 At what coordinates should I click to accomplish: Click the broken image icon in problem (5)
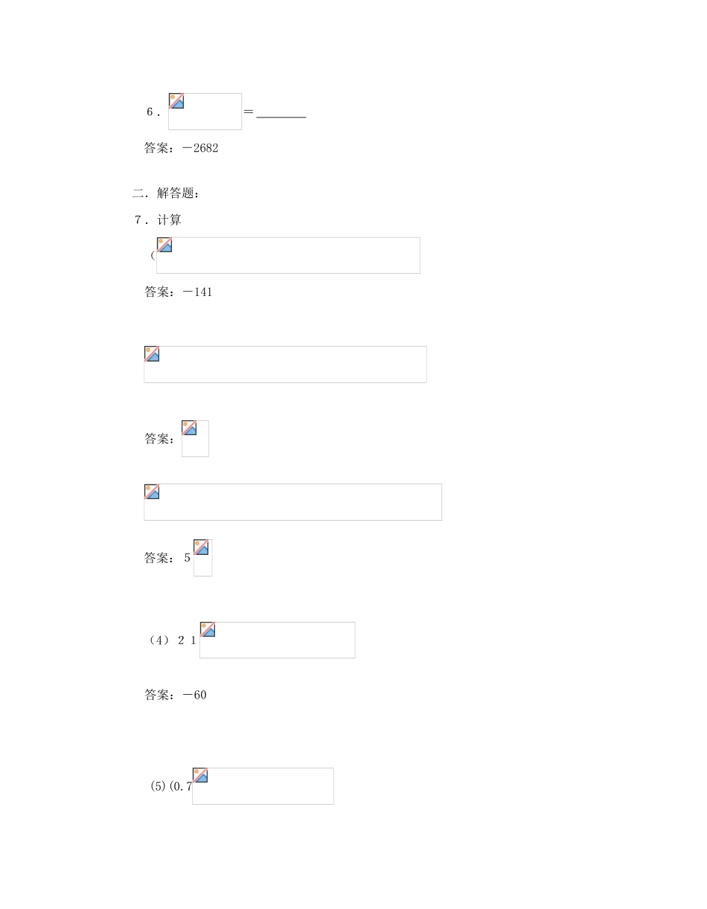click(x=200, y=775)
